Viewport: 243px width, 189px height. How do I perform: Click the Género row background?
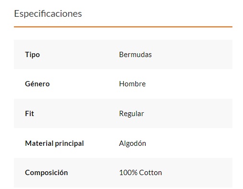[x=123, y=84]
